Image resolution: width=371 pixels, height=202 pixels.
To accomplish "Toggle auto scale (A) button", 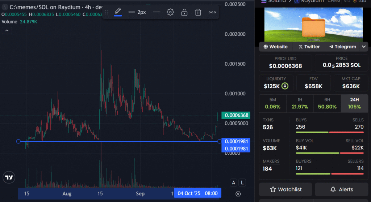I will tap(234, 182).
